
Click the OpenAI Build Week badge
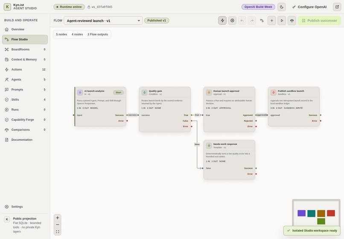point(258,7)
